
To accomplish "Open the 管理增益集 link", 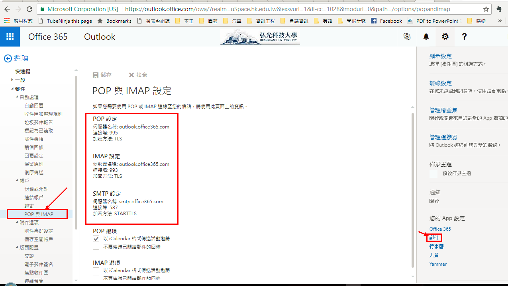I will (443, 110).
